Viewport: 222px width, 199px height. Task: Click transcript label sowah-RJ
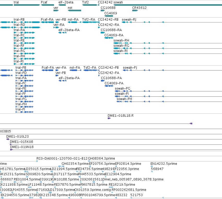[129, 20]
